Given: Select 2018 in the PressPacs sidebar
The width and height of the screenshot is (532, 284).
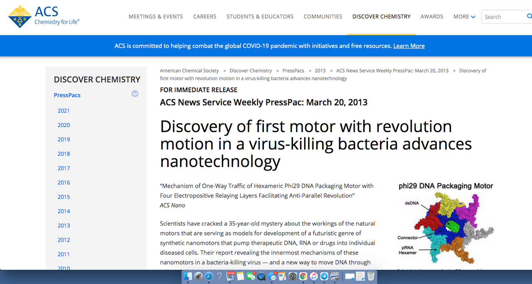Looking at the screenshot, I should (x=64, y=154).
